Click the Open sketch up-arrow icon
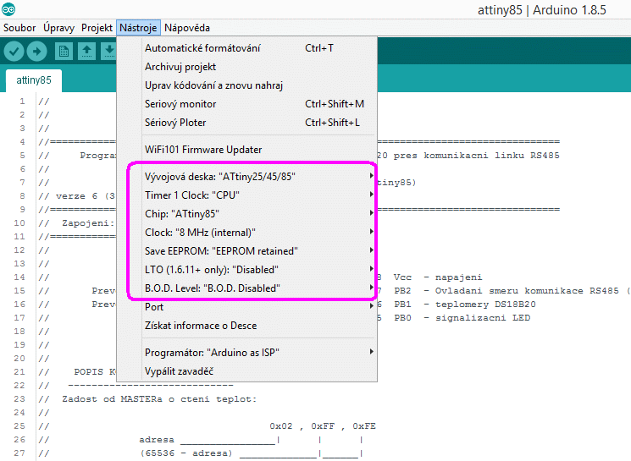The image size is (631, 461). [x=86, y=52]
